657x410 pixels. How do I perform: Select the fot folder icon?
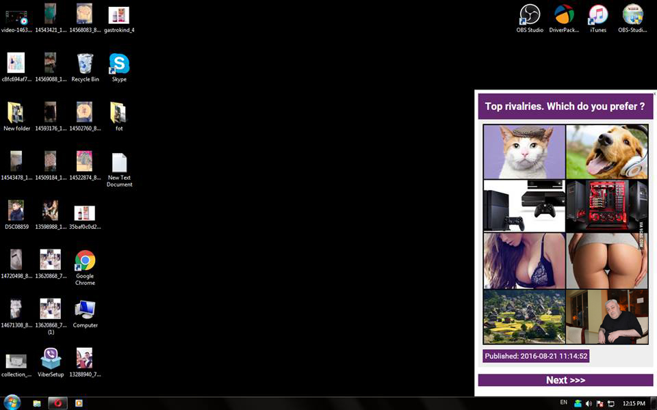tap(119, 117)
